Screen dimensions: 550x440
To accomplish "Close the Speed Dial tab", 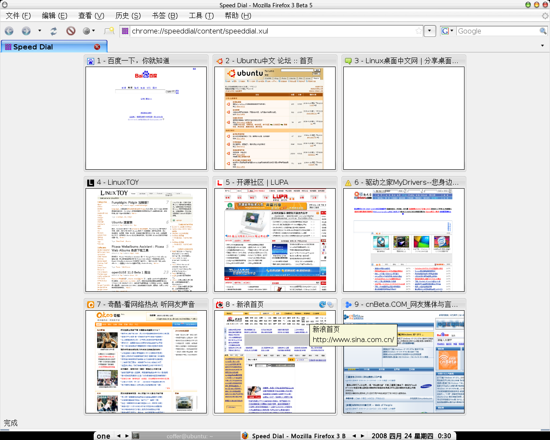I will (97, 47).
